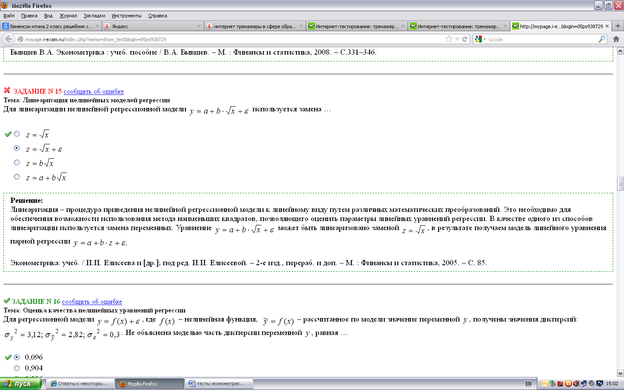Open the Инструменты menu

(x=127, y=16)
